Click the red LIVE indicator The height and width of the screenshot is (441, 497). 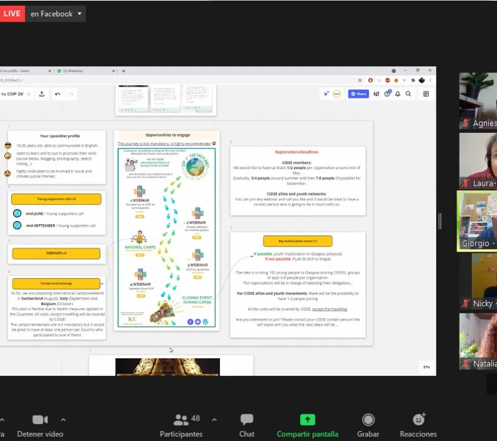click(12, 14)
